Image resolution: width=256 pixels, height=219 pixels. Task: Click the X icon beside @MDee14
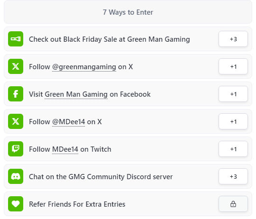click(16, 121)
